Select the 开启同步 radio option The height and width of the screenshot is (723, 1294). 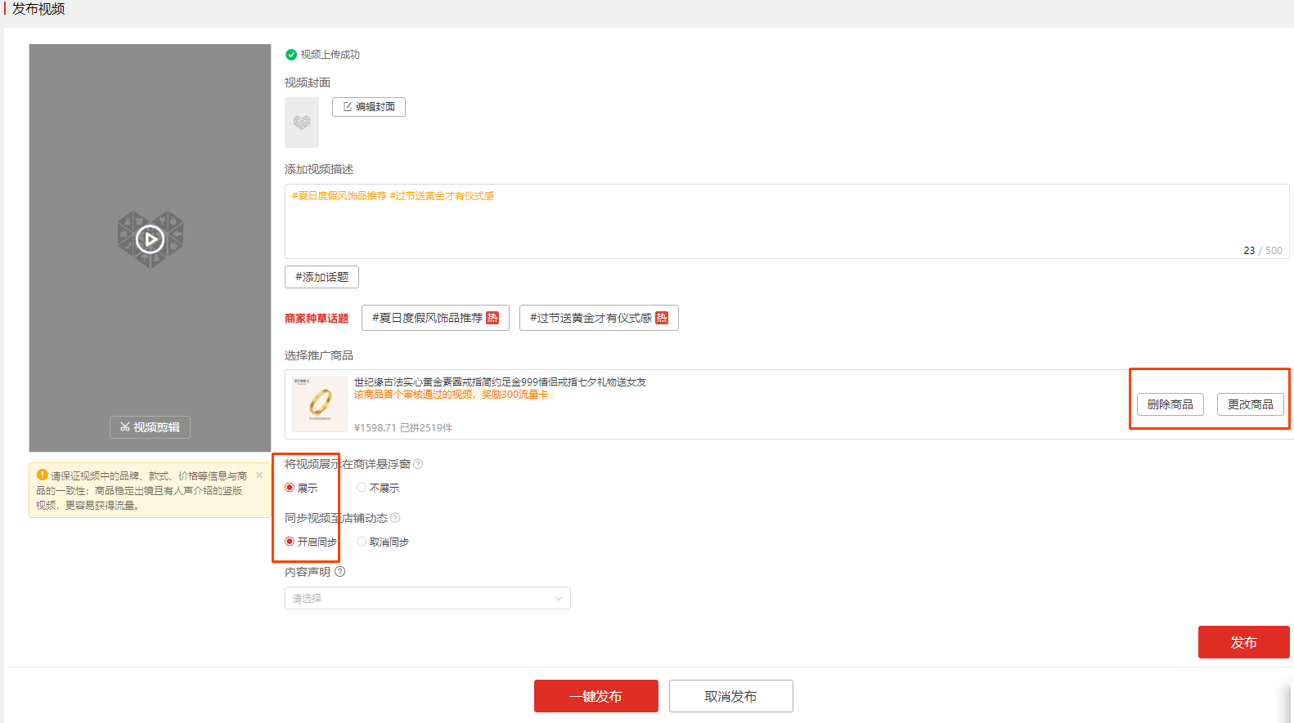[290, 542]
